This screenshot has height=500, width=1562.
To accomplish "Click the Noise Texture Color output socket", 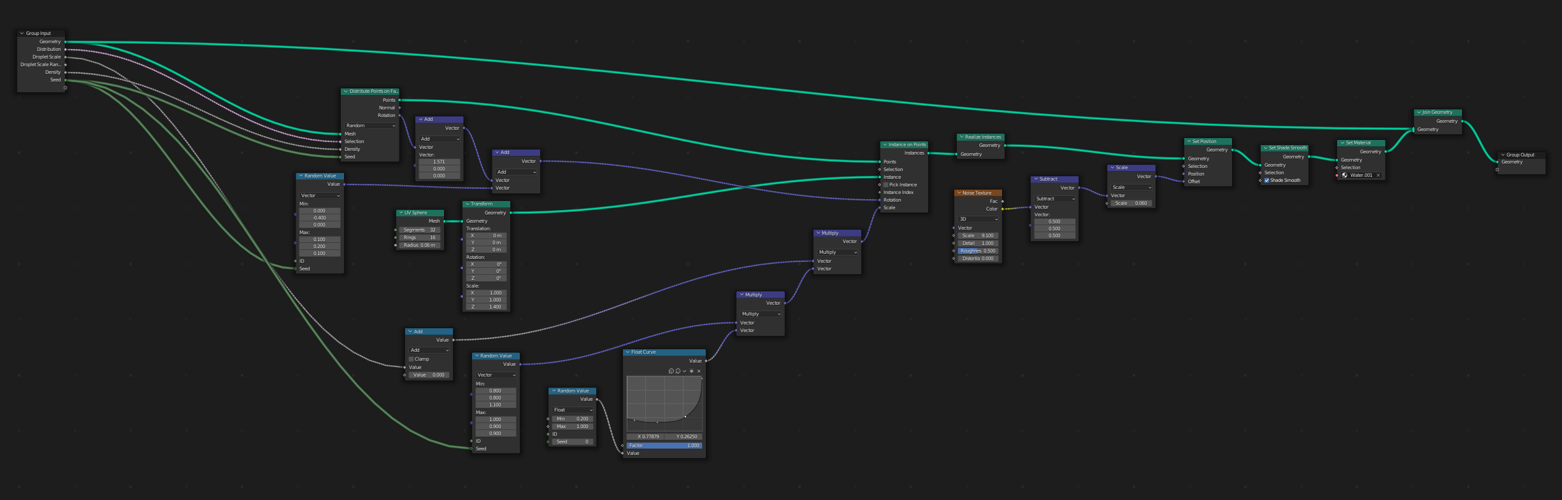I will coord(1003,209).
